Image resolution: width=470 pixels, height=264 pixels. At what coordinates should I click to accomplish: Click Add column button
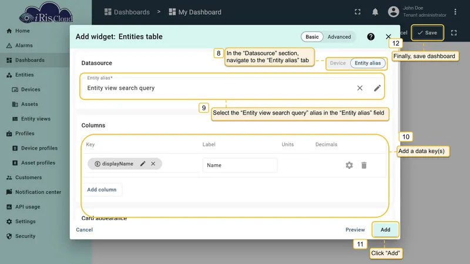(x=102, y=189)
